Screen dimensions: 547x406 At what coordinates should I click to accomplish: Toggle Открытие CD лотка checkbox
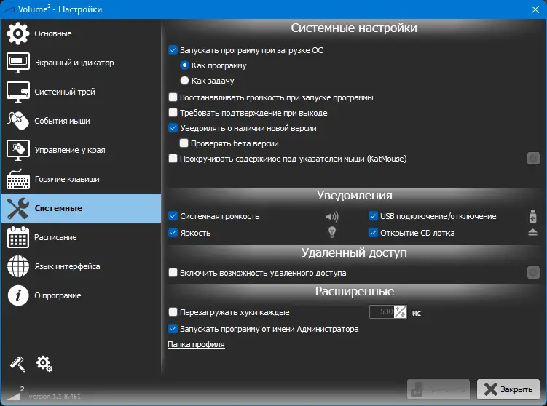point(373,232)
